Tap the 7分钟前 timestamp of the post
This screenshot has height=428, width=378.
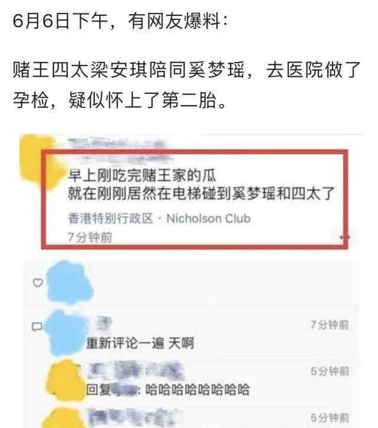90,237
